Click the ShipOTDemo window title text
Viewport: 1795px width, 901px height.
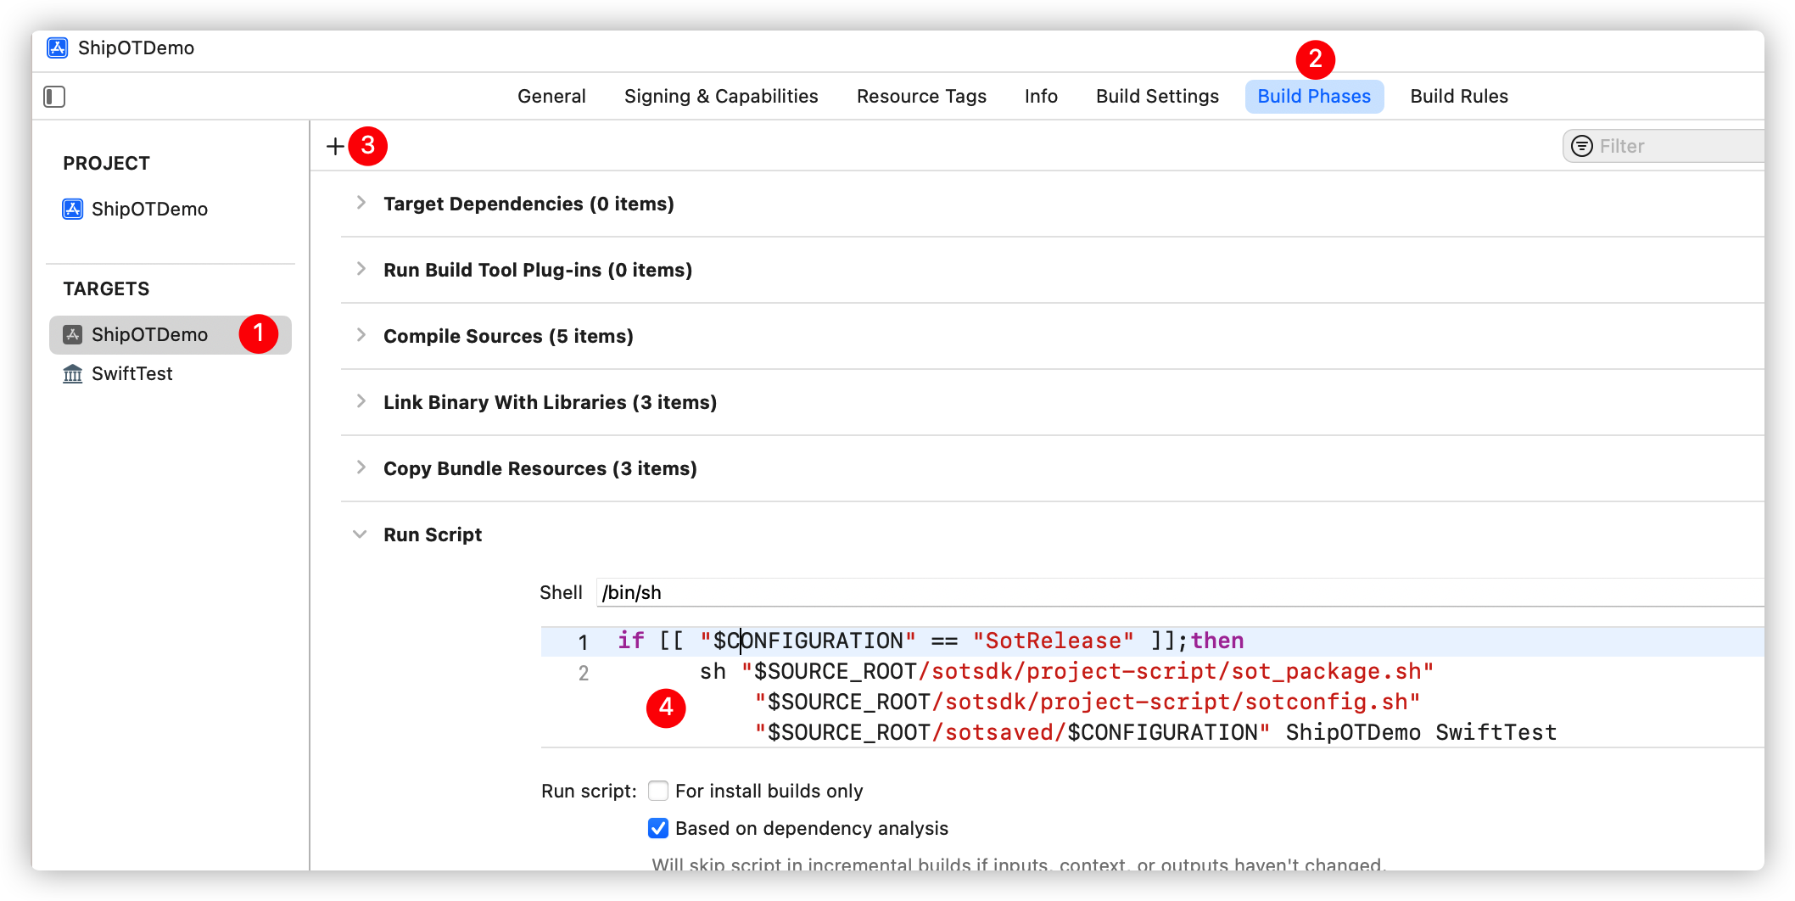tap(136, 48)
